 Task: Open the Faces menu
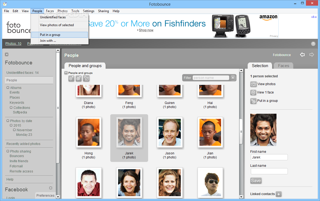pos(50,11)
